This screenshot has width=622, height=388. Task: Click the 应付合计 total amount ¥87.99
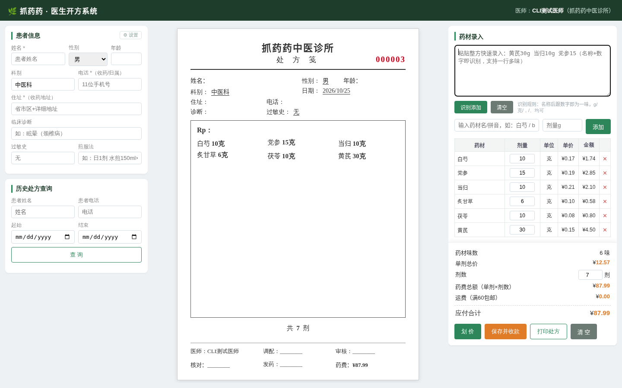[600, 313]
